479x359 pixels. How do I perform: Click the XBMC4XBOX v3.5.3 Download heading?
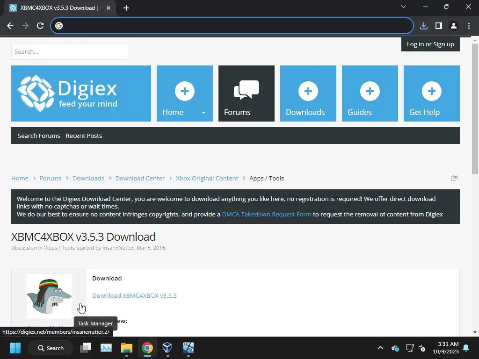83,237
